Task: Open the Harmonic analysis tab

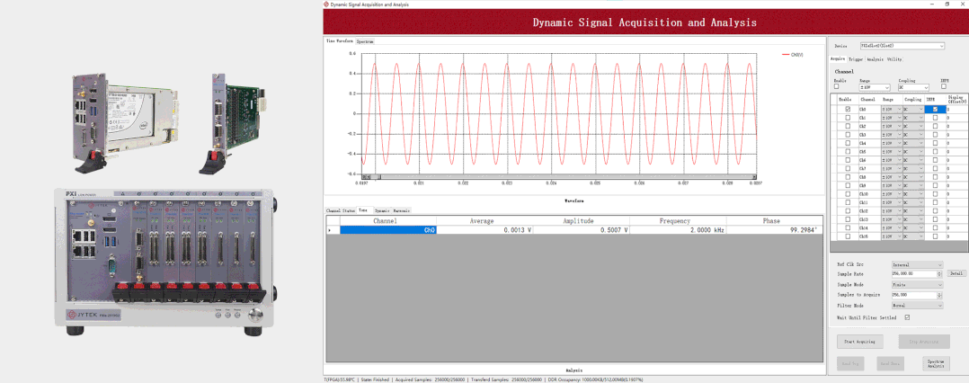Action: pyautogui.click(x=402, y=210)
